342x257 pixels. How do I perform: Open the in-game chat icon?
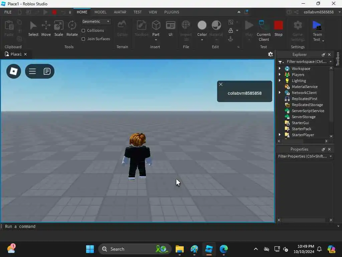(47, 71)
